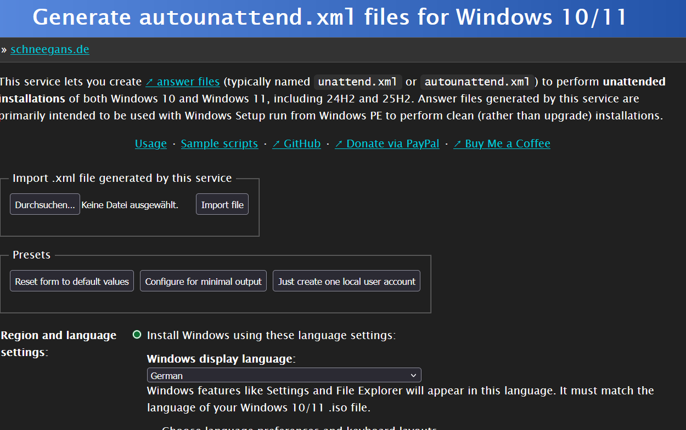Click the Presets group legend
The height and width of the screenshot is (430, 686).
tap(31, 255)
